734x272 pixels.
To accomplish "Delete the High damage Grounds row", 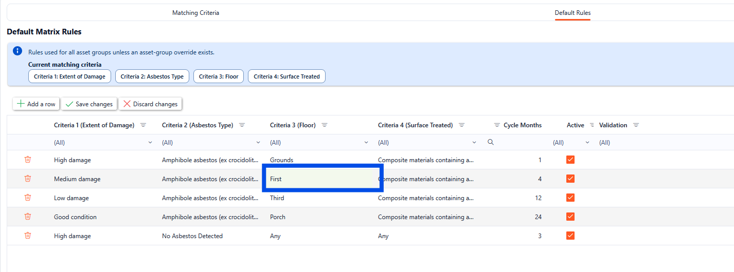I will [28, 160].
